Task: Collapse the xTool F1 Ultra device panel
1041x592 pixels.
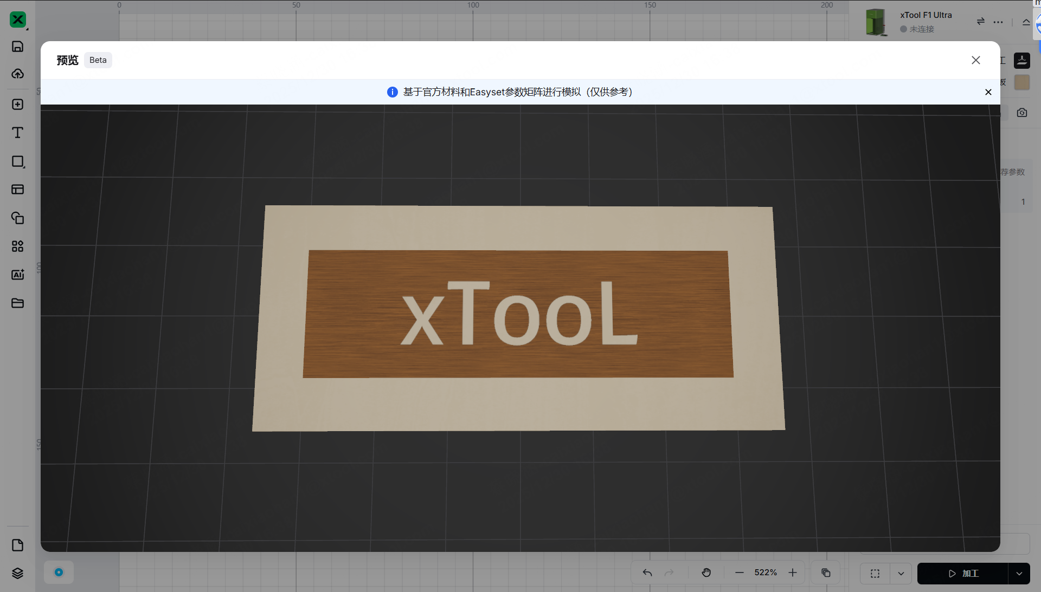Action: pyautogui.click(x=1026, y=22)
